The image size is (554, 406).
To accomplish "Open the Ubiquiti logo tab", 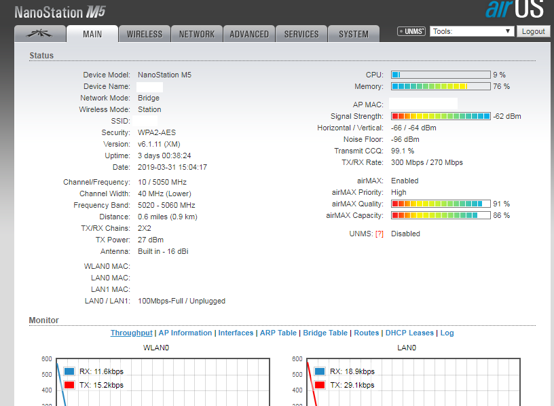I will pos(40,34).
